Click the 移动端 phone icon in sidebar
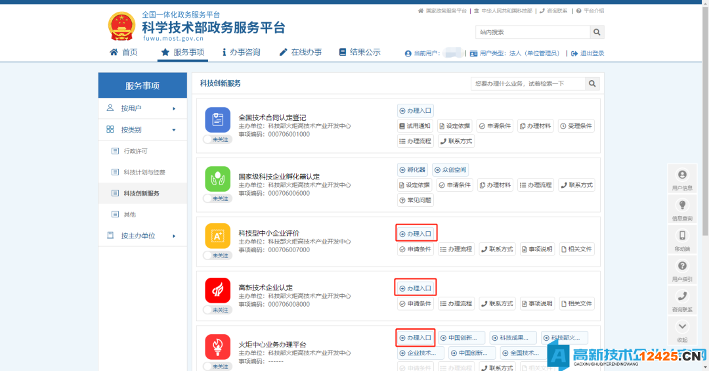The height and width of the screenshot is (371, 709). (x=682, y=239)
